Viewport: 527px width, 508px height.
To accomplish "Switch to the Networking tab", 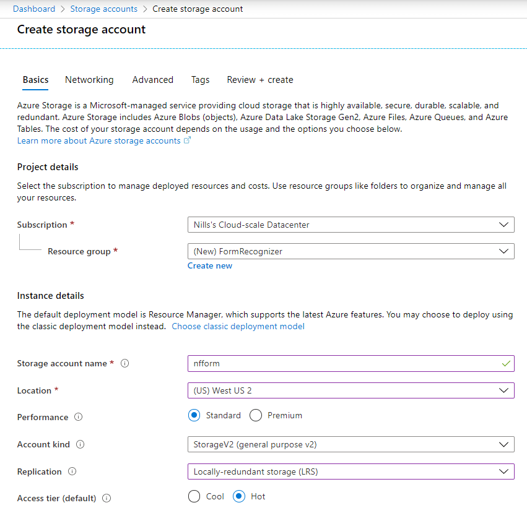I will tap(89, 80).
